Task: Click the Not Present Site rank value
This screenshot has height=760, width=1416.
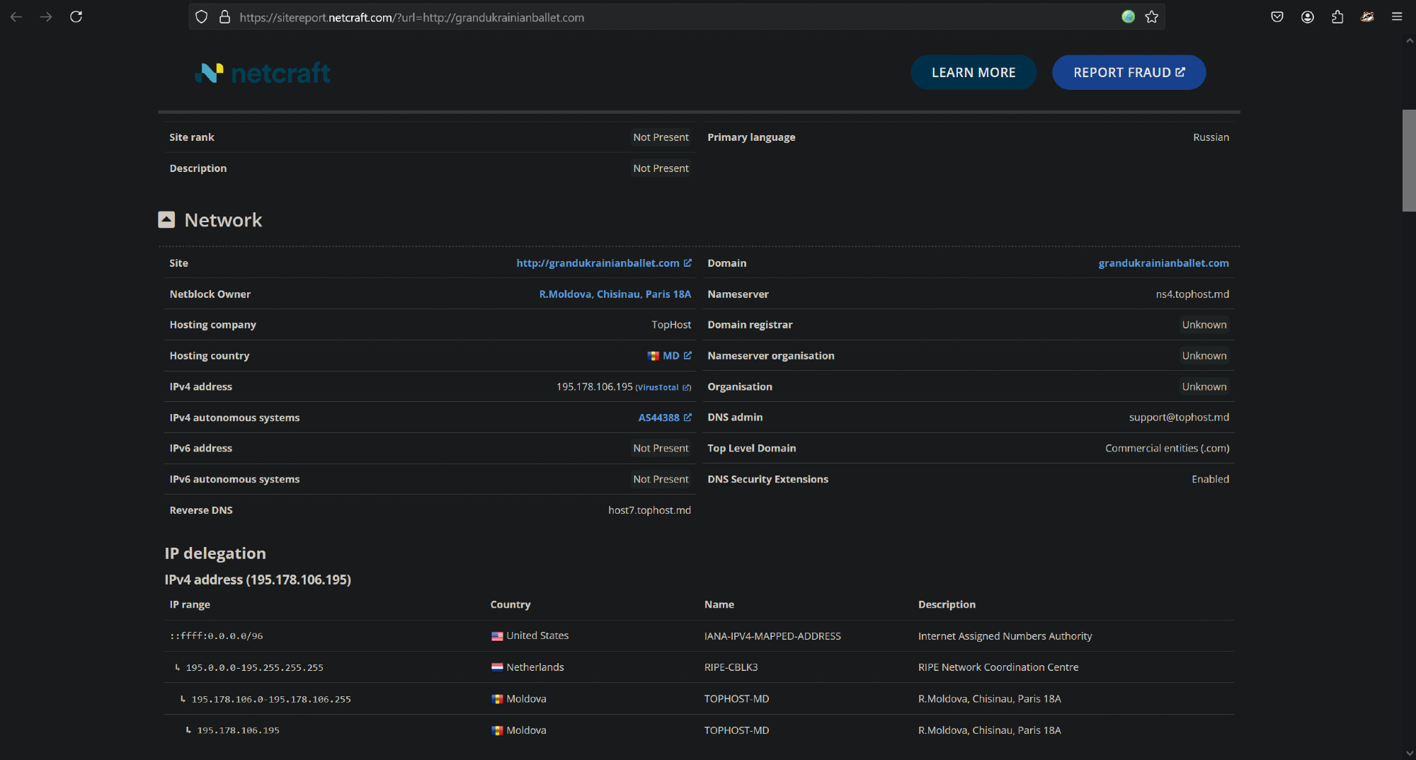Action: (661, 137)
